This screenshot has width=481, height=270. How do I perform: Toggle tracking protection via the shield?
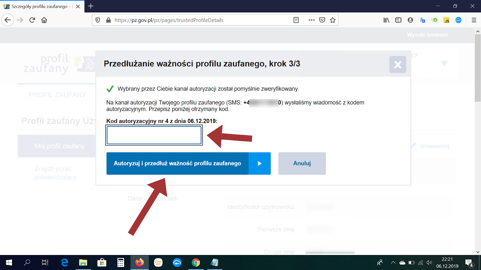[98, 20]
